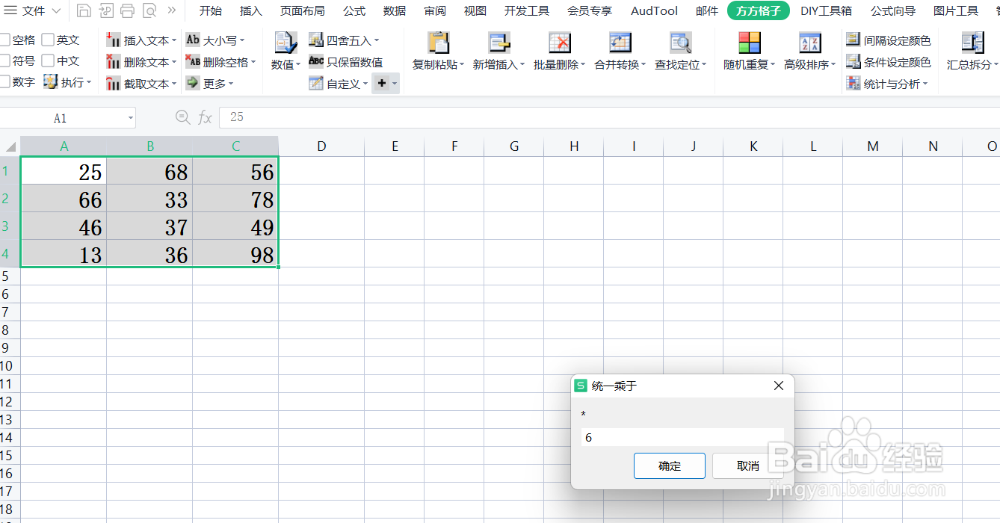Click the hamburger menu icon beside 文件
Image resolution: width=1000 pixels, height=523 pixels.
[11, 10]
